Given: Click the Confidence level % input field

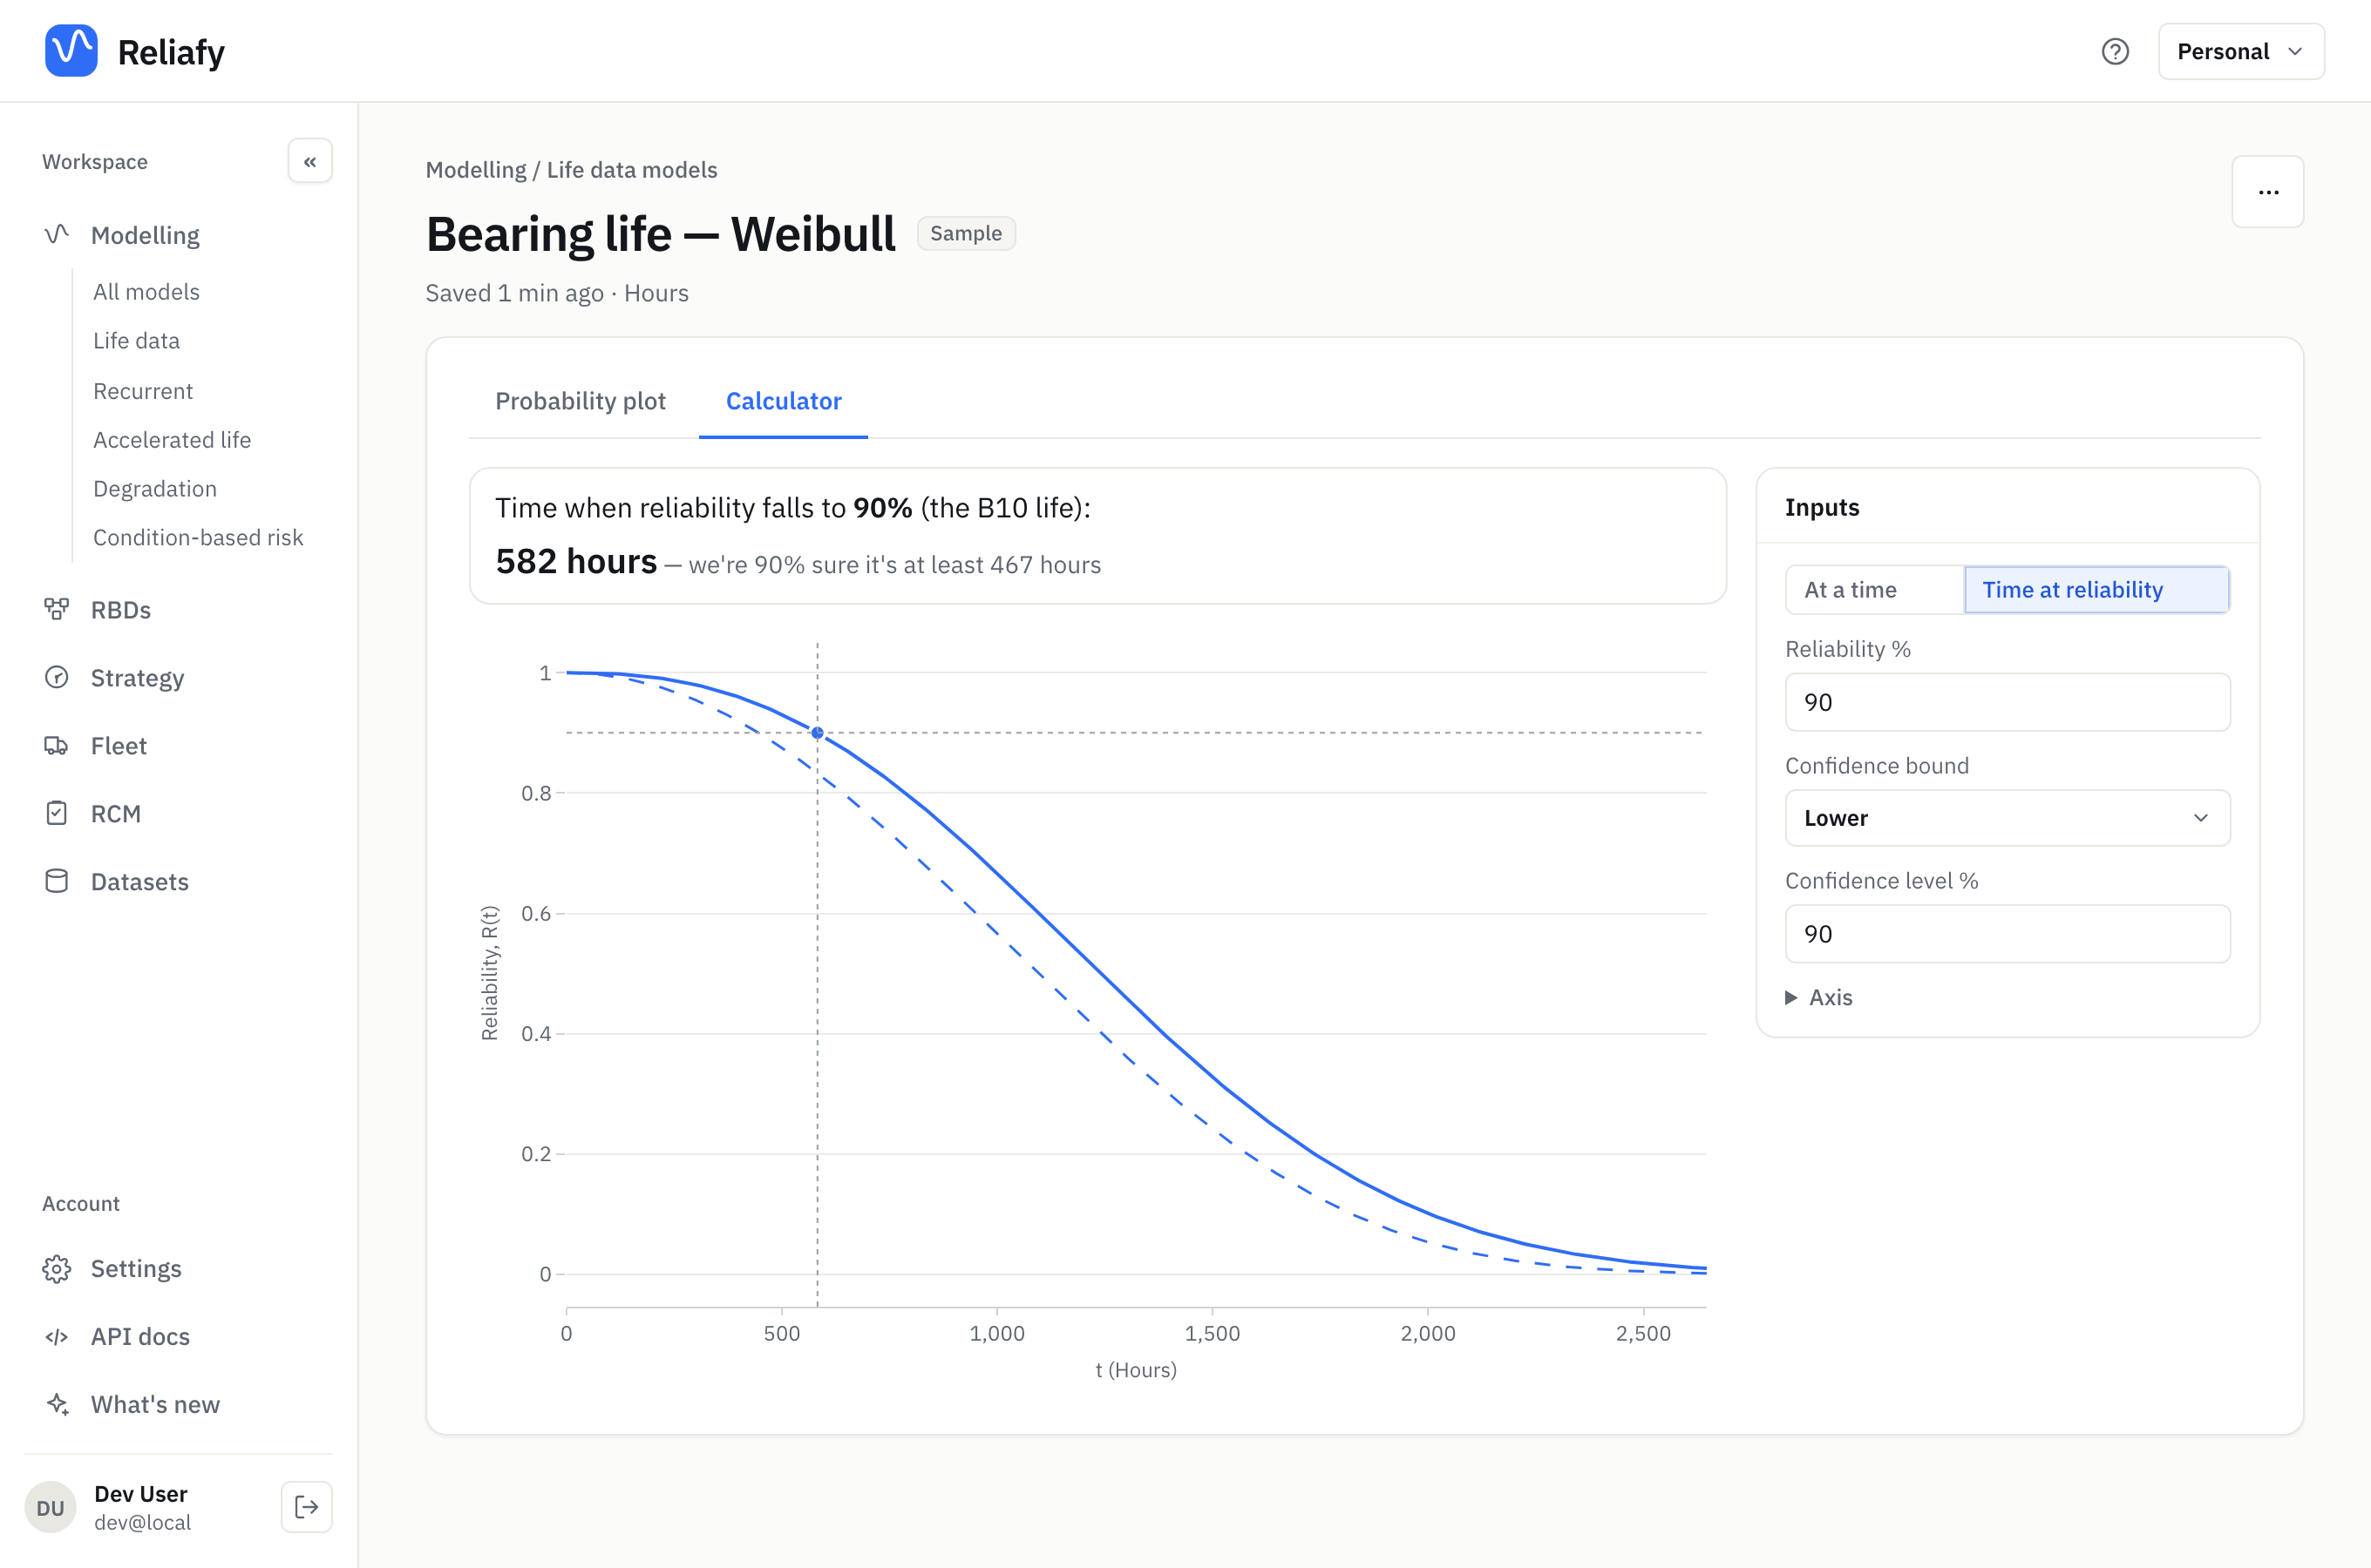Looking at the screenshot, I should [x=2007, y=934].
